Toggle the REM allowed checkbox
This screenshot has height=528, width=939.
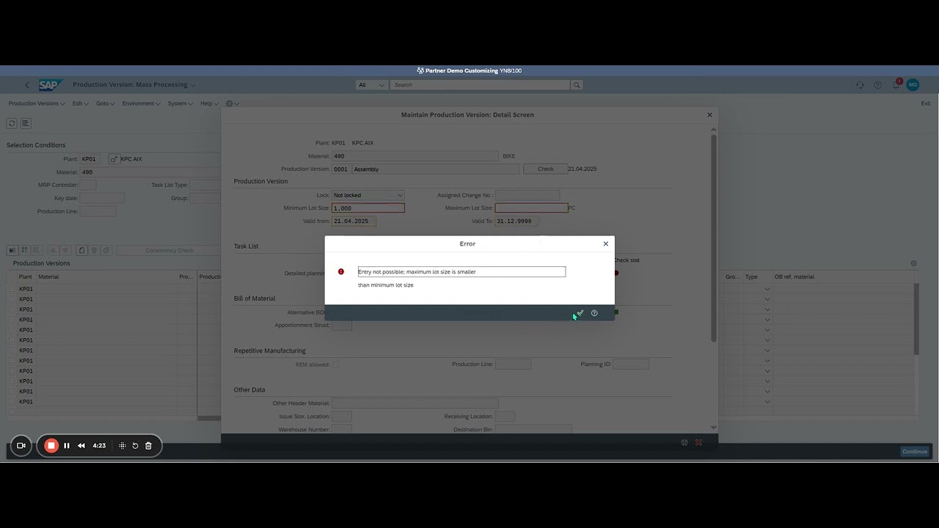coord(336,364)
